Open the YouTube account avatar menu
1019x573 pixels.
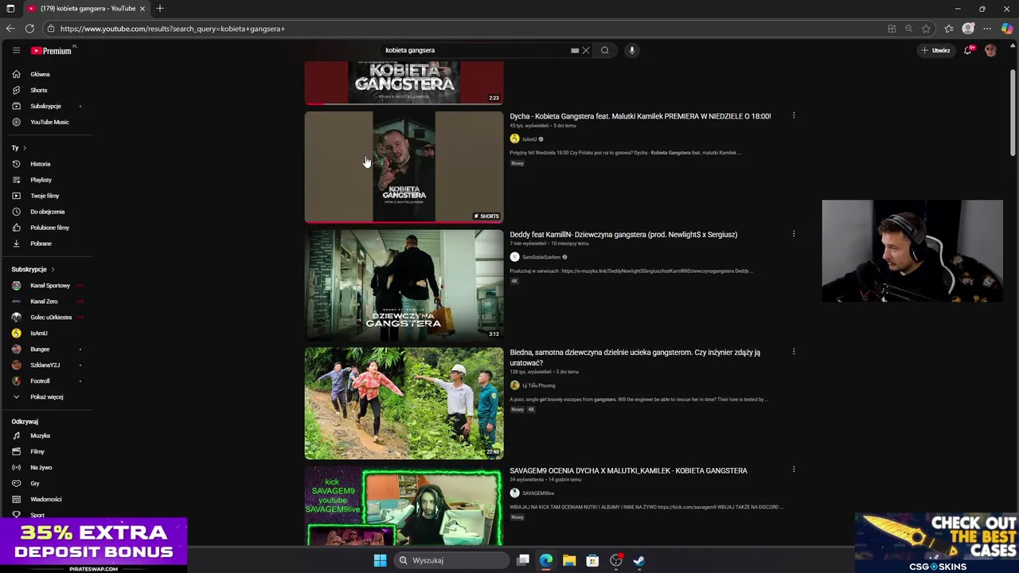click(x=990, y=50)
